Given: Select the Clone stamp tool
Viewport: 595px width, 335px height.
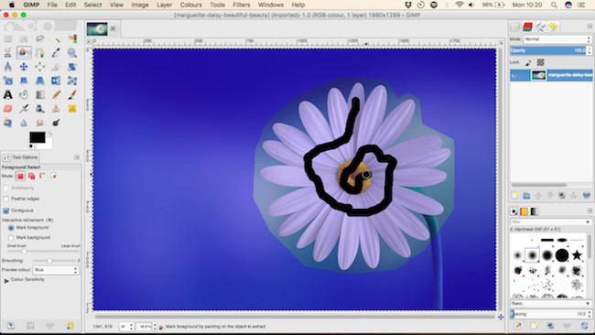Looking at the screenshot, I should (56, 109).
